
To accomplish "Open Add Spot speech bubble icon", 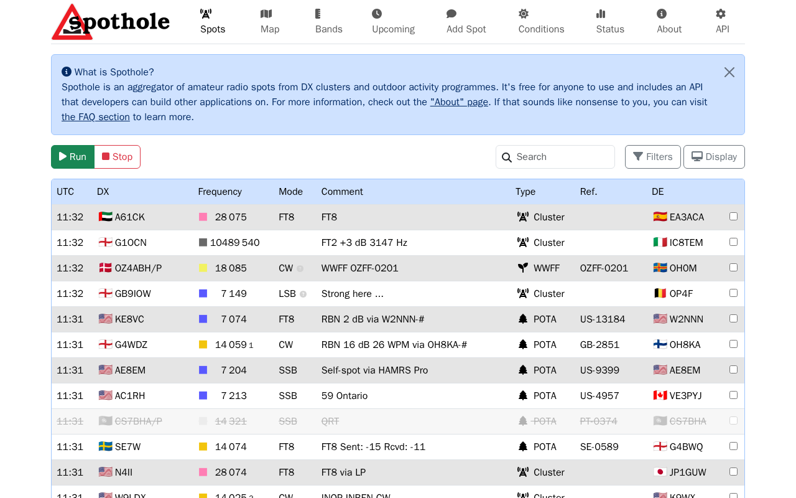I will [451, 14].
